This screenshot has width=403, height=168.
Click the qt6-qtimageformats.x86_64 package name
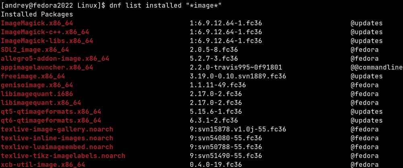point(51,121)
